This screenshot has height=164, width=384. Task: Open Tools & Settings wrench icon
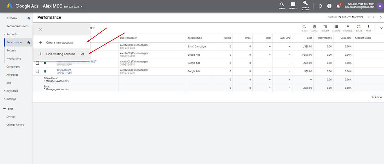click(x=305, y=5)
